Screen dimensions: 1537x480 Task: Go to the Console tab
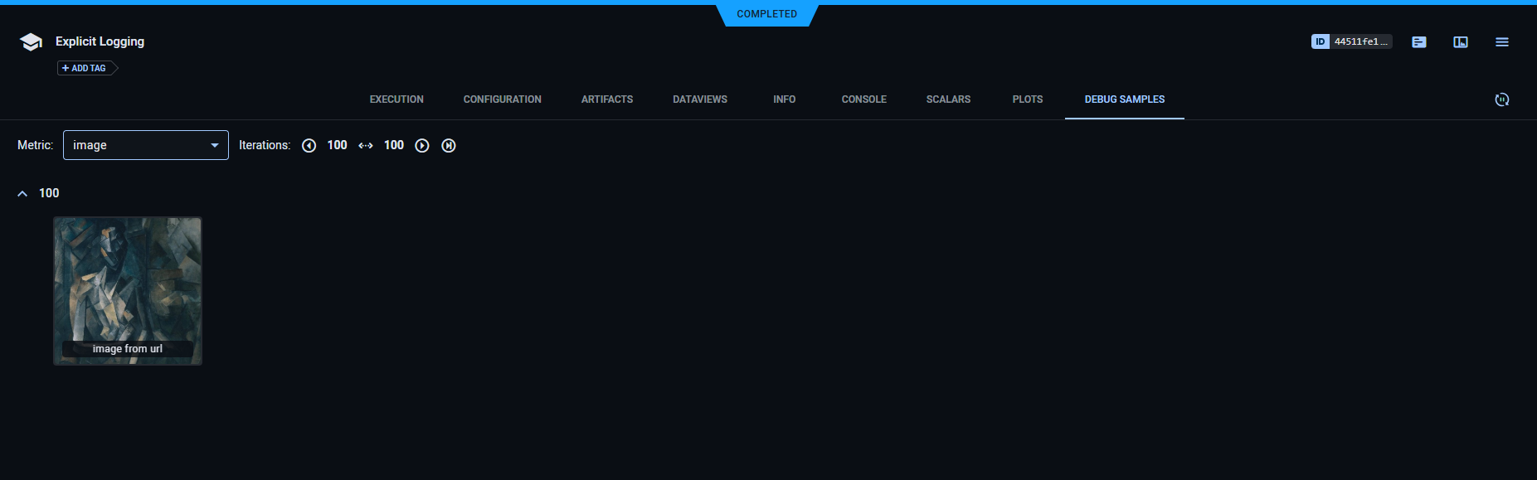click(x=863, y=99)
